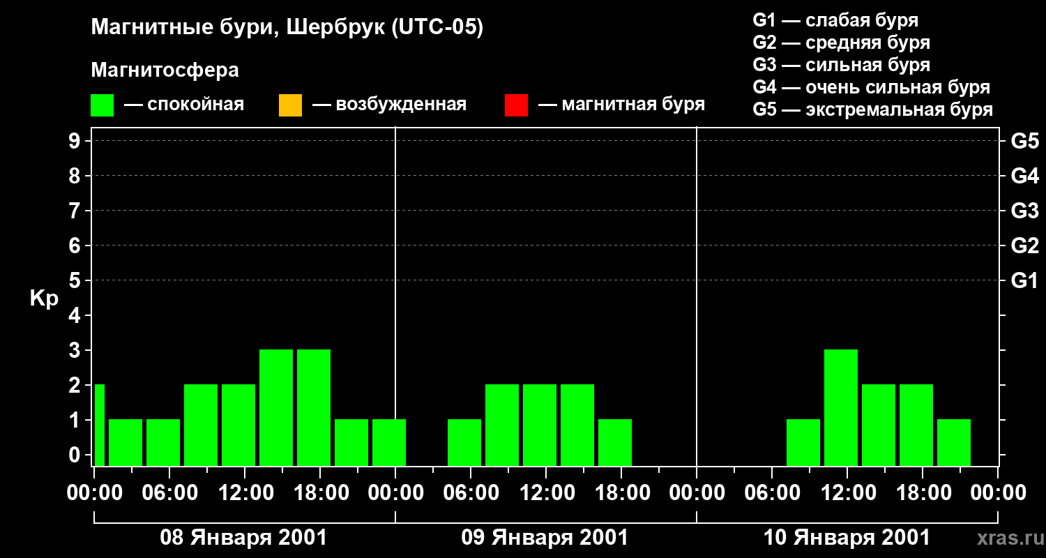Click the «10 Января 2001» date label
The image size is (1046, 558).
coord(847,538)
